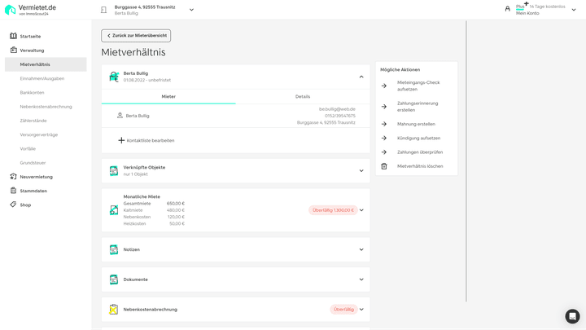Click the trash icon for Mietverhältnis löschen
The height and width of the screenshot is (330, 586).
coord(384,166)
